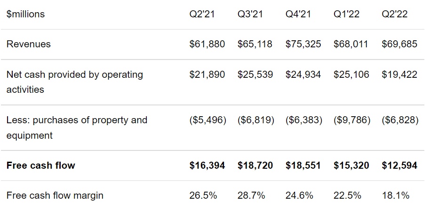This screenshot has width=430, height=209.
Task: Select the Q1'22 column header
Action: click(x=346, y=14)
